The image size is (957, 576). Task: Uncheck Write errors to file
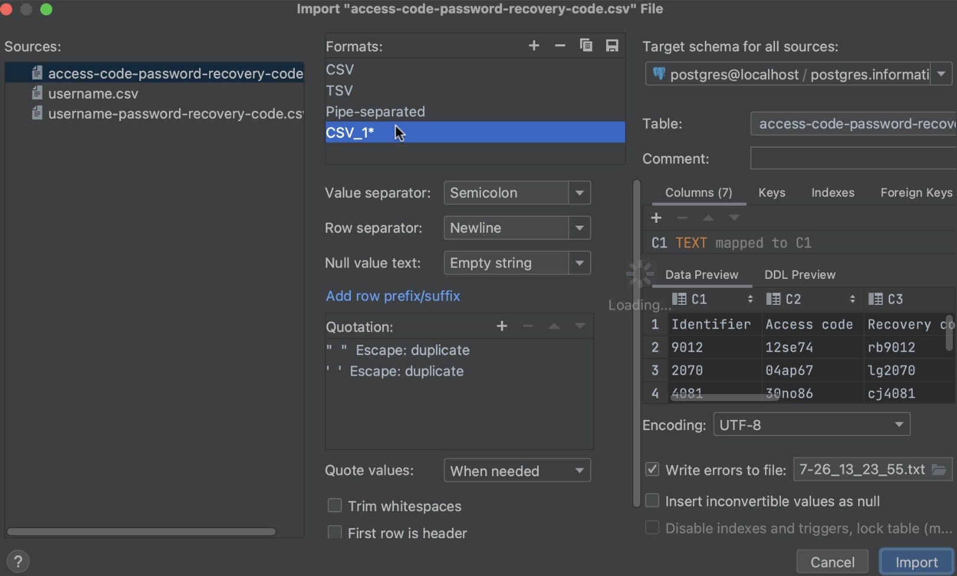click(x=652, y=468)
